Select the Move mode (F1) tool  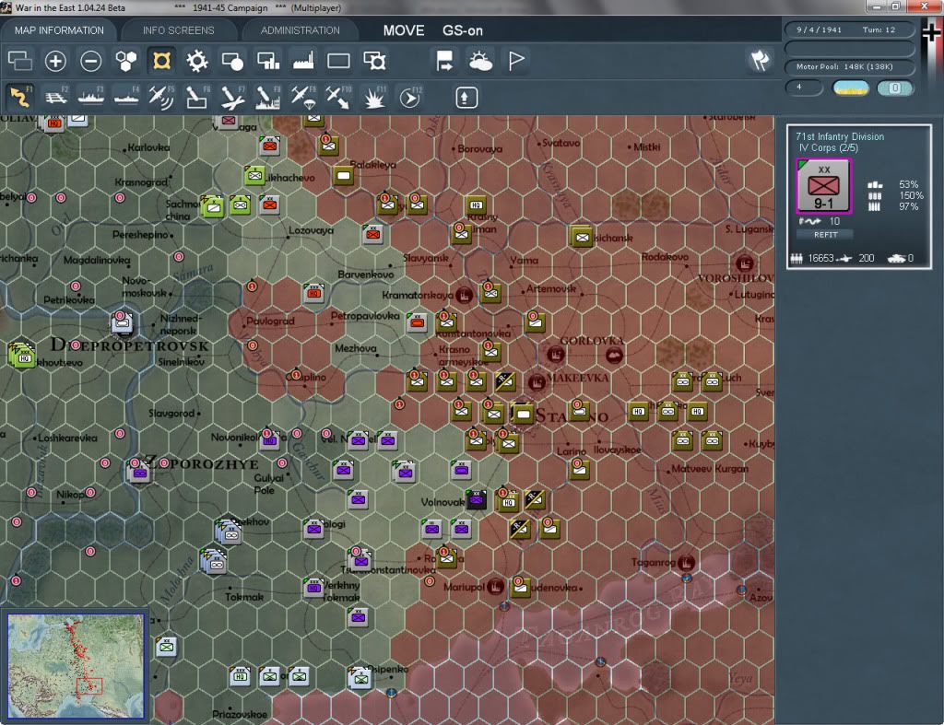pos(20,97)
